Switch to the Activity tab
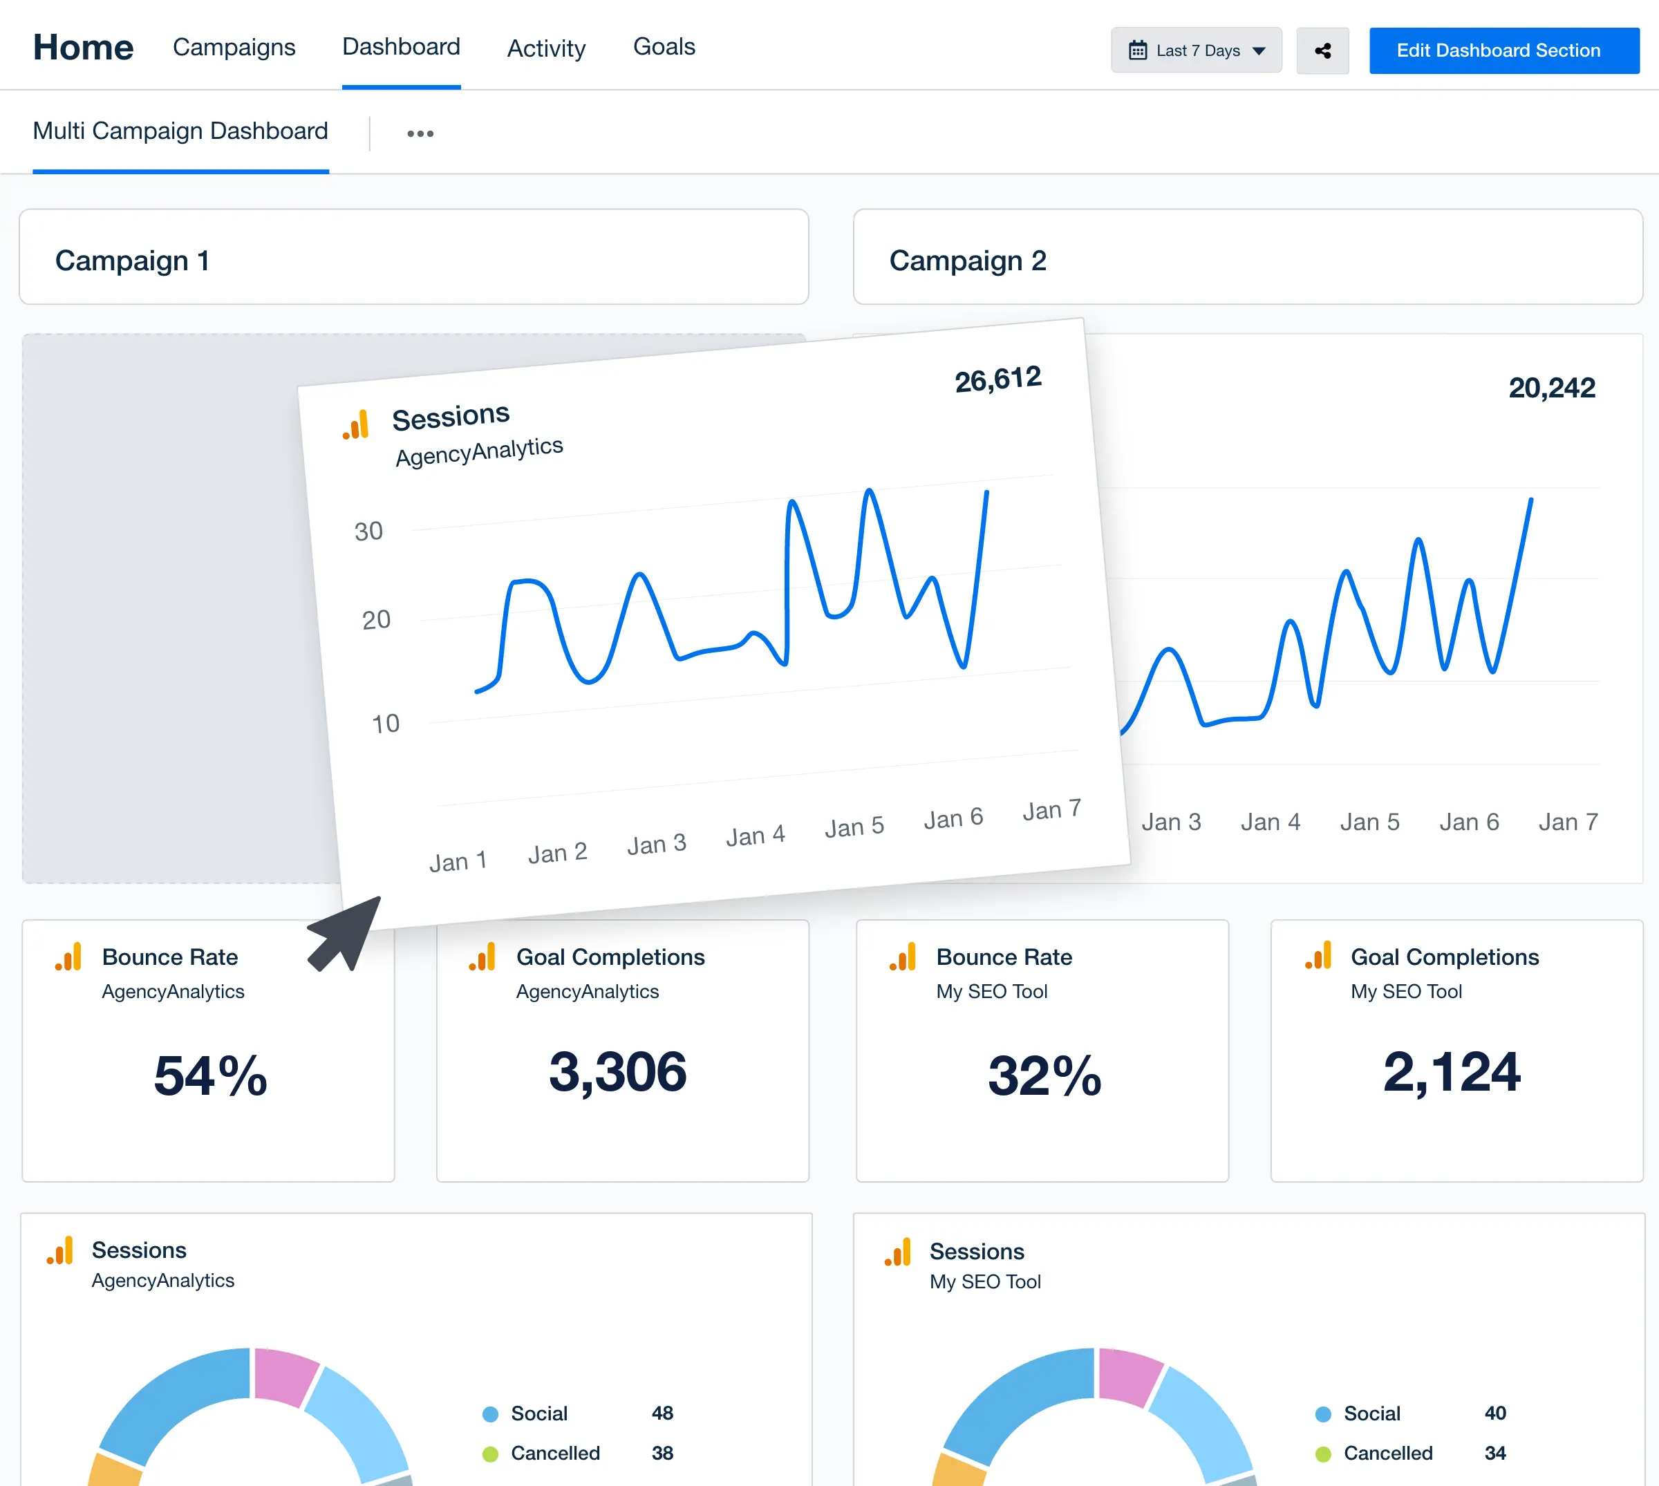 [x=545, y=48]
